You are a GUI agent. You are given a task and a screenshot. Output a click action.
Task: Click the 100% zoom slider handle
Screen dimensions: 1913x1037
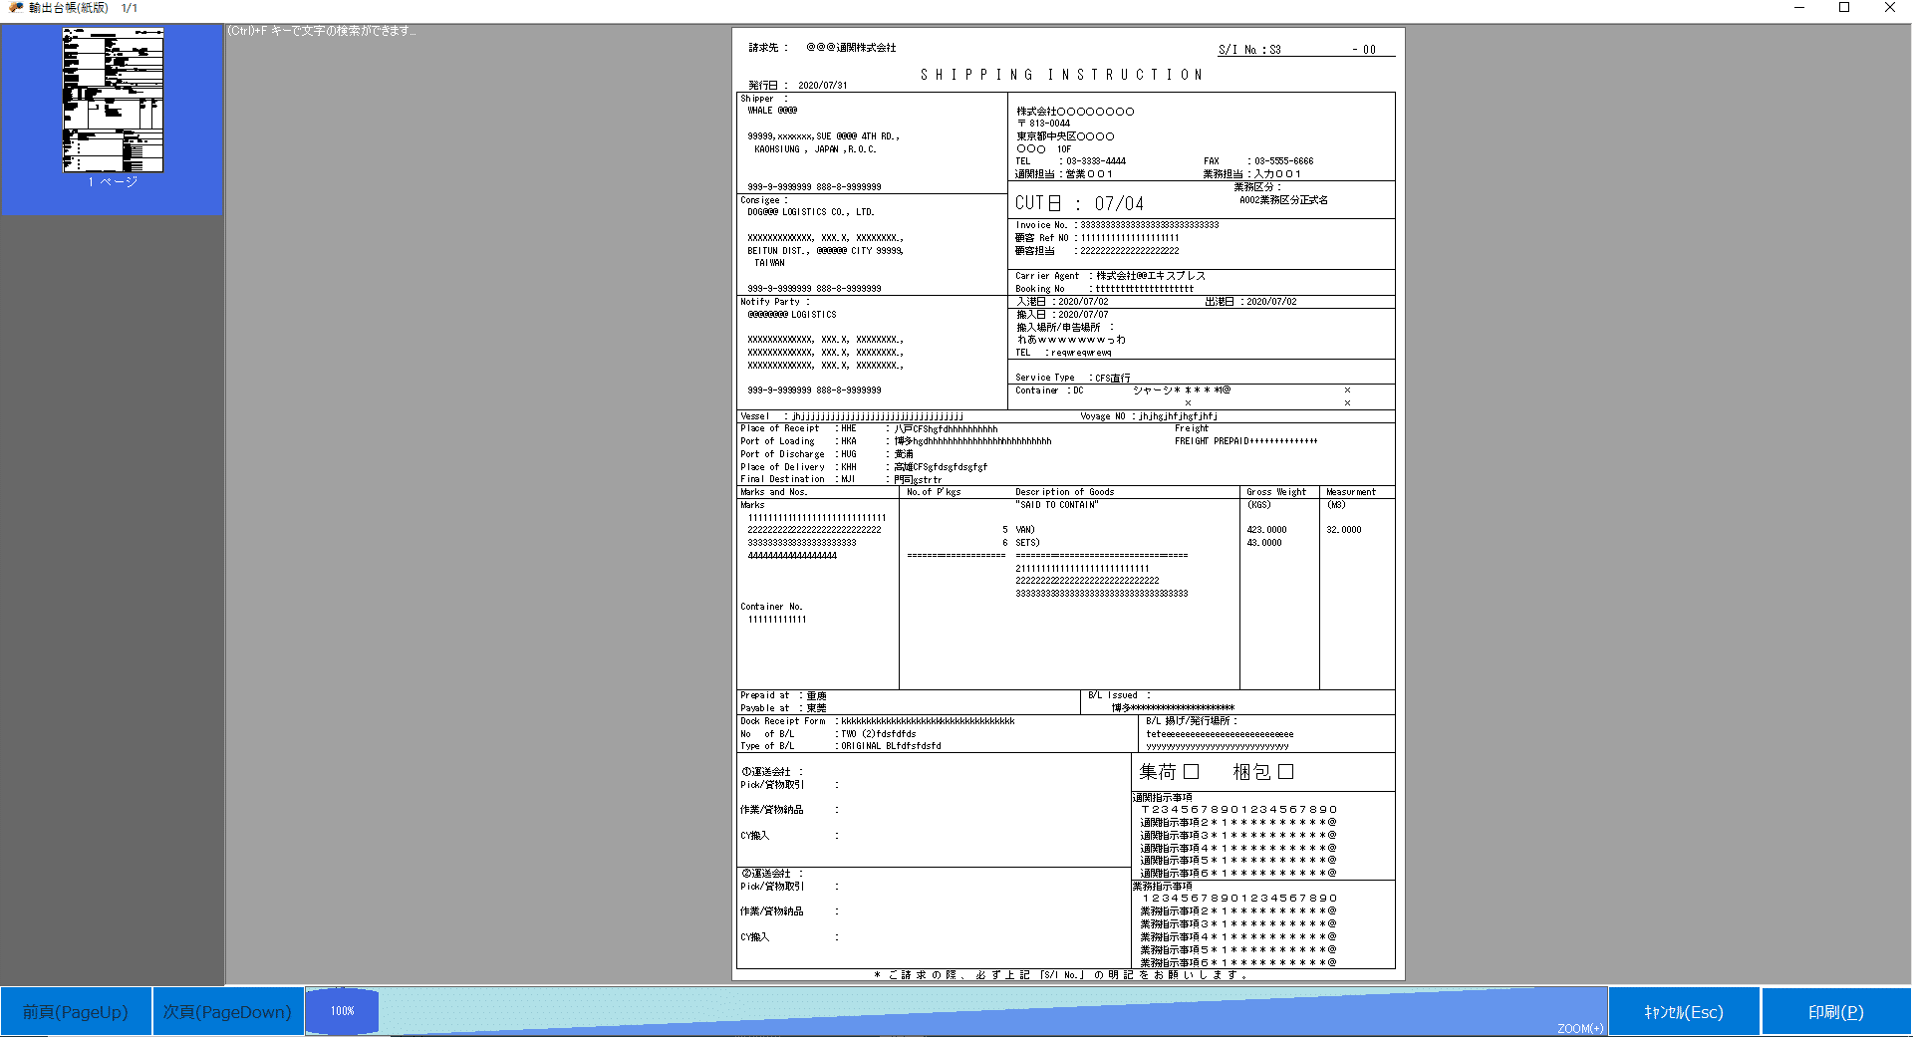click(x=342, y=1011)
